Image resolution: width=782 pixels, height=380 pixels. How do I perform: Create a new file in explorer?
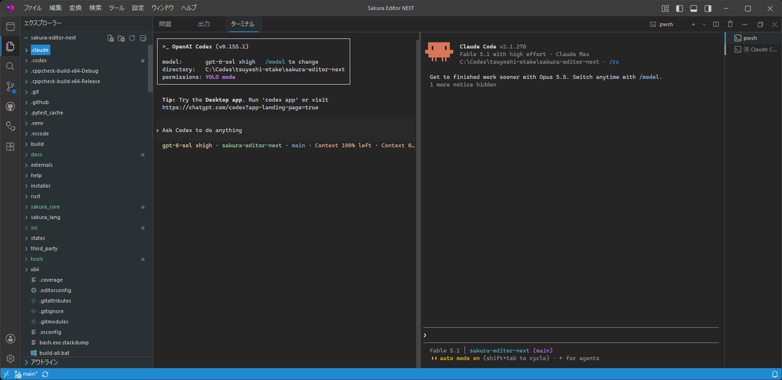pyautogui.click(x=111, y=38)
